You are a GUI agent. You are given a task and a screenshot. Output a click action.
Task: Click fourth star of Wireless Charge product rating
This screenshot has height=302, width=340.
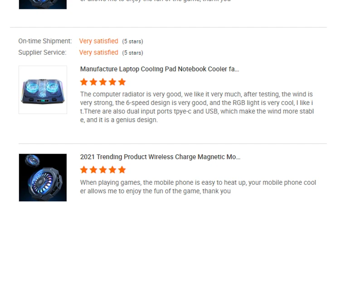coord(112,170)
